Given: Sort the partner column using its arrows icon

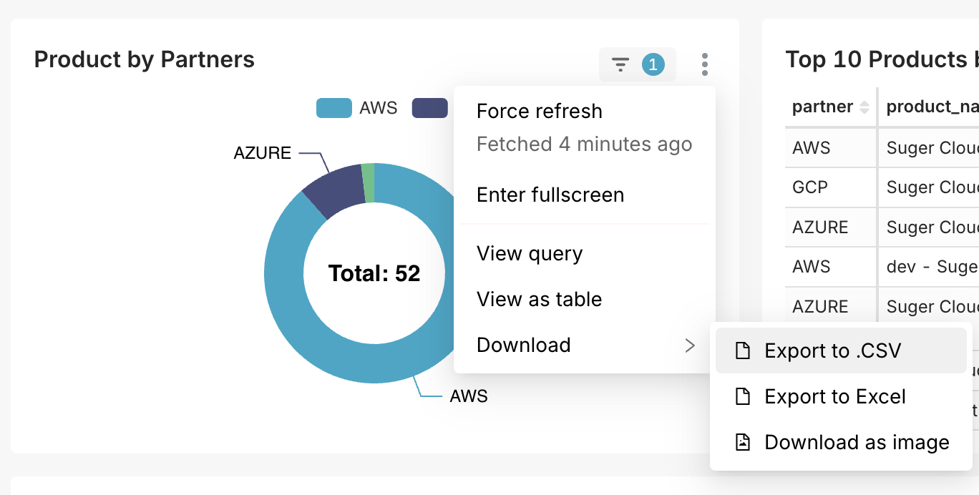Looking at the screenshot, I should (864, 107).
